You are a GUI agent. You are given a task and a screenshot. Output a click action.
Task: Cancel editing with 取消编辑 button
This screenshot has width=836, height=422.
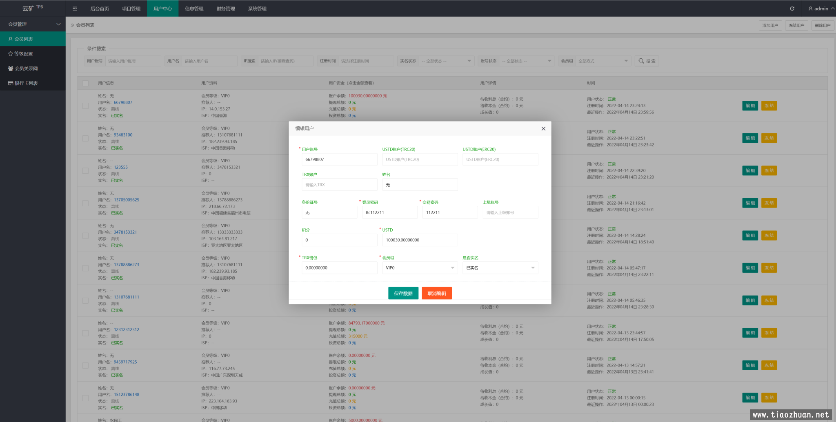click(x=437, y=294)
